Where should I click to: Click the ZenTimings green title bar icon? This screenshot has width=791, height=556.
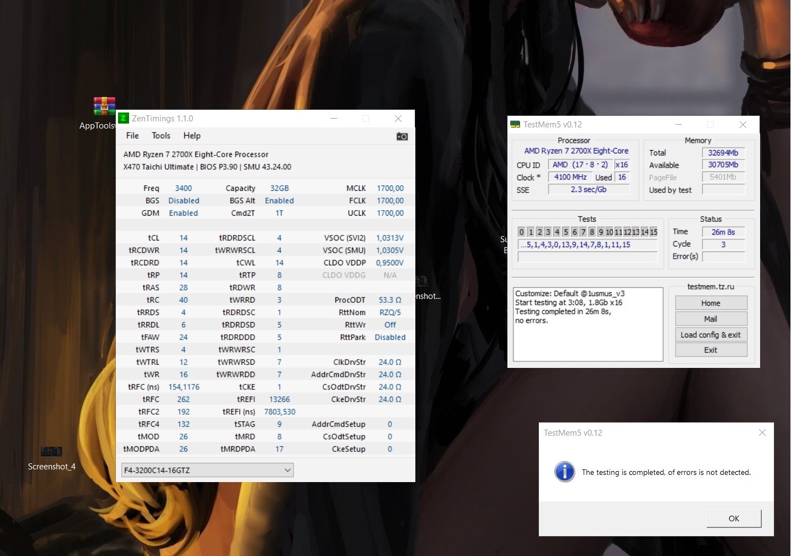[124, 118]
